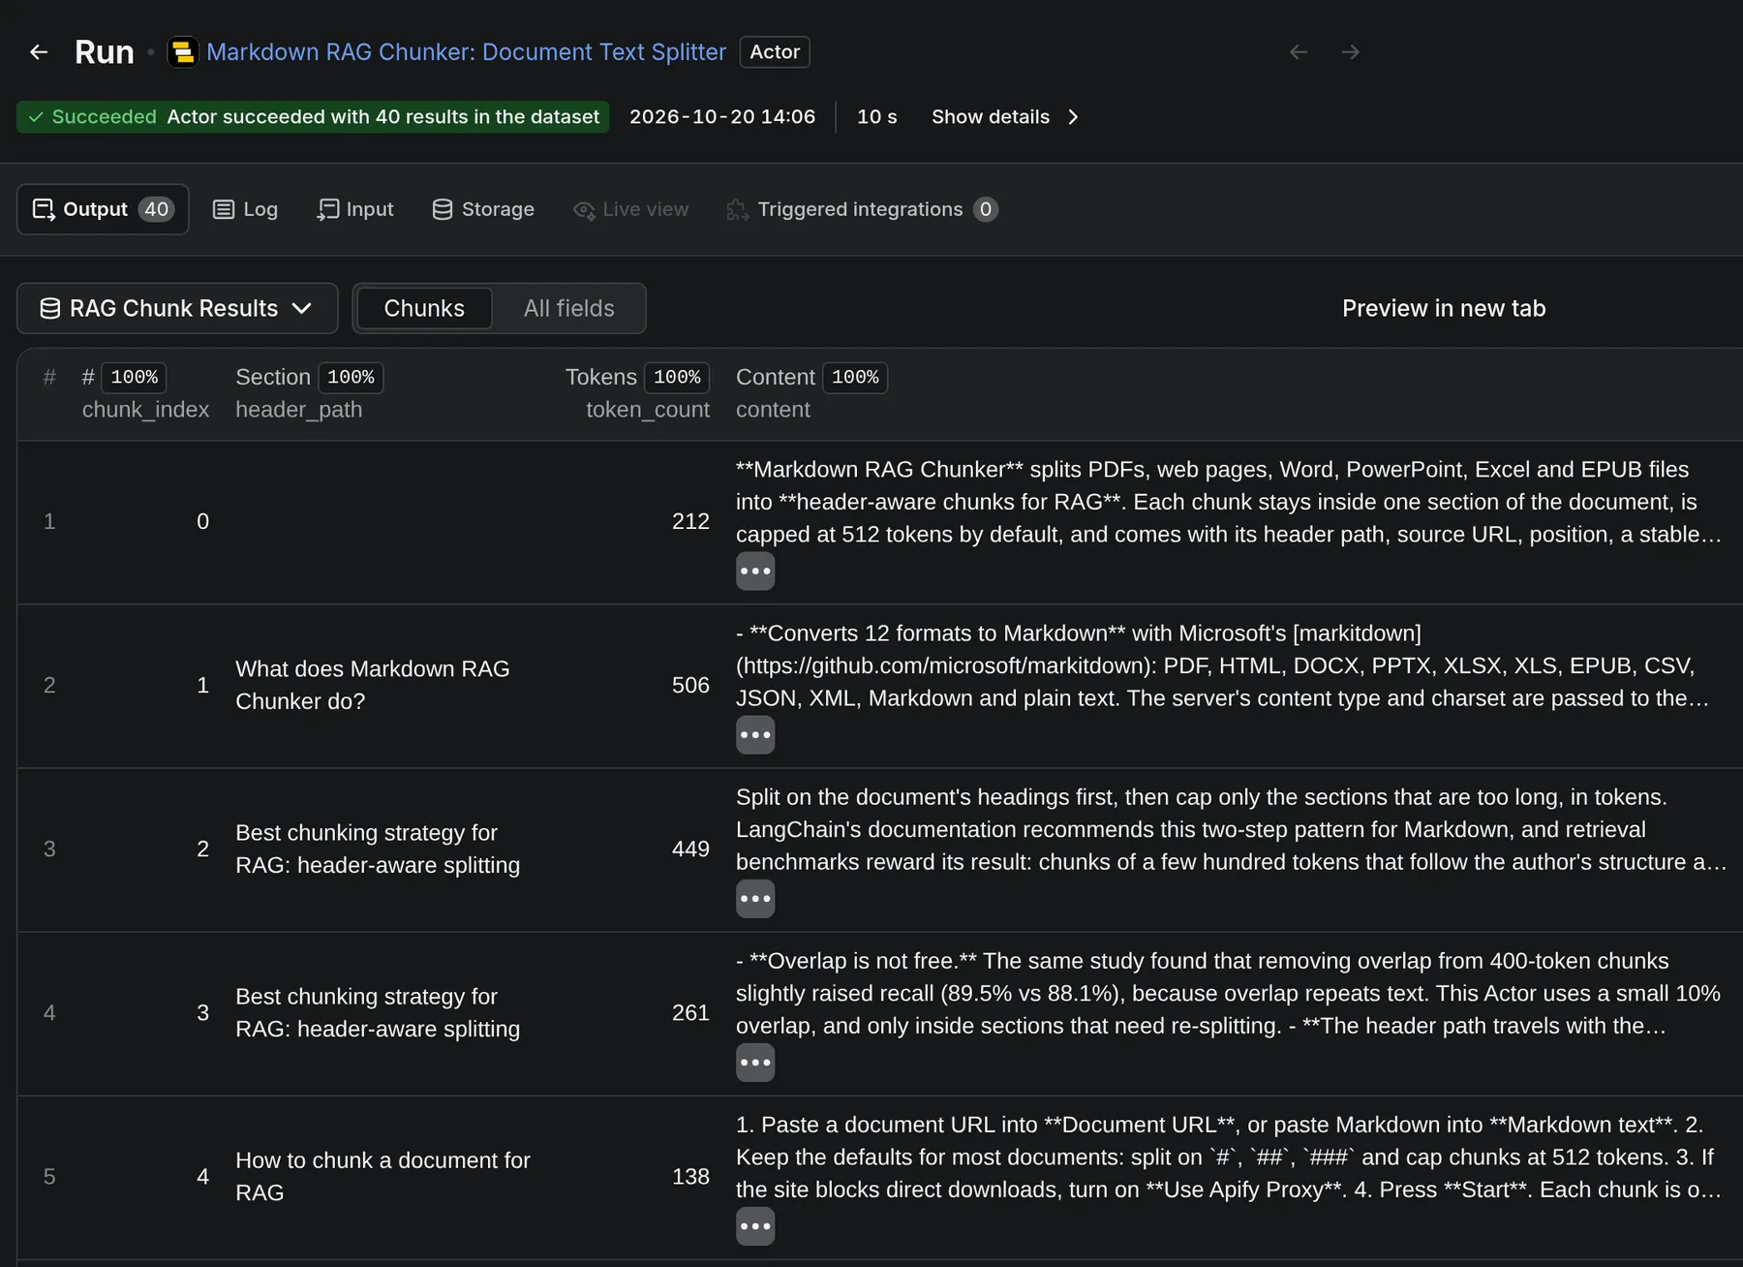Click the Run page title

(x=105, y=52)
